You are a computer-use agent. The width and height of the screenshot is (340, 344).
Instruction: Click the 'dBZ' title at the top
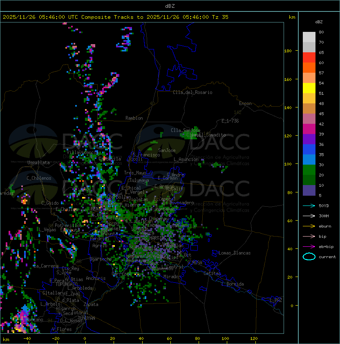tap(170, 6)
